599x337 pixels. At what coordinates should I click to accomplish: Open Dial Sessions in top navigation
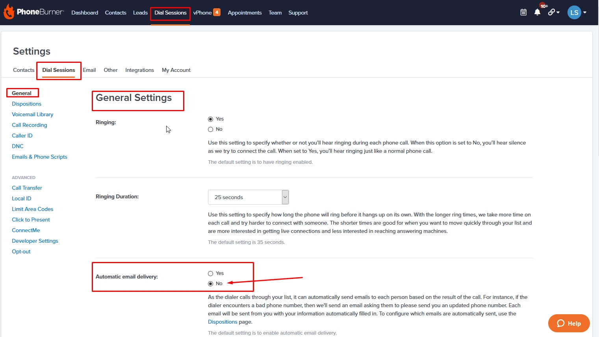[x=170, y=13]
